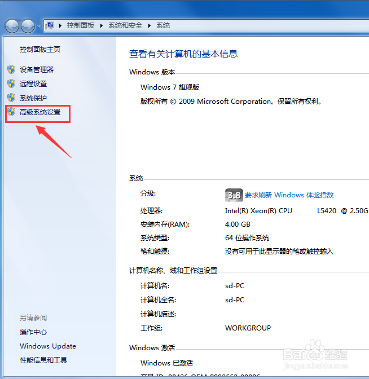Click pen and touch value 没有可用于此显示器的笔或触控输入
This screenshot has height=379, width=369.
tap(279, 252)
